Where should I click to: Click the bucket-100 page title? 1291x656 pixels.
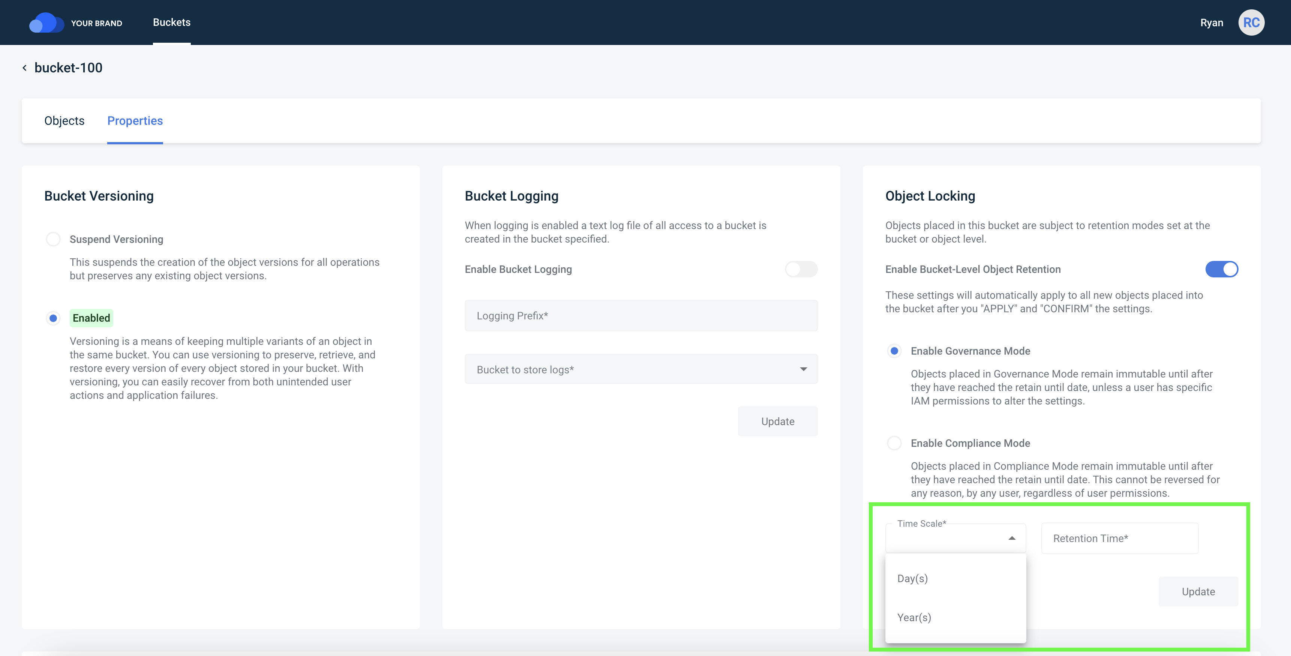(x=68, y=67)
